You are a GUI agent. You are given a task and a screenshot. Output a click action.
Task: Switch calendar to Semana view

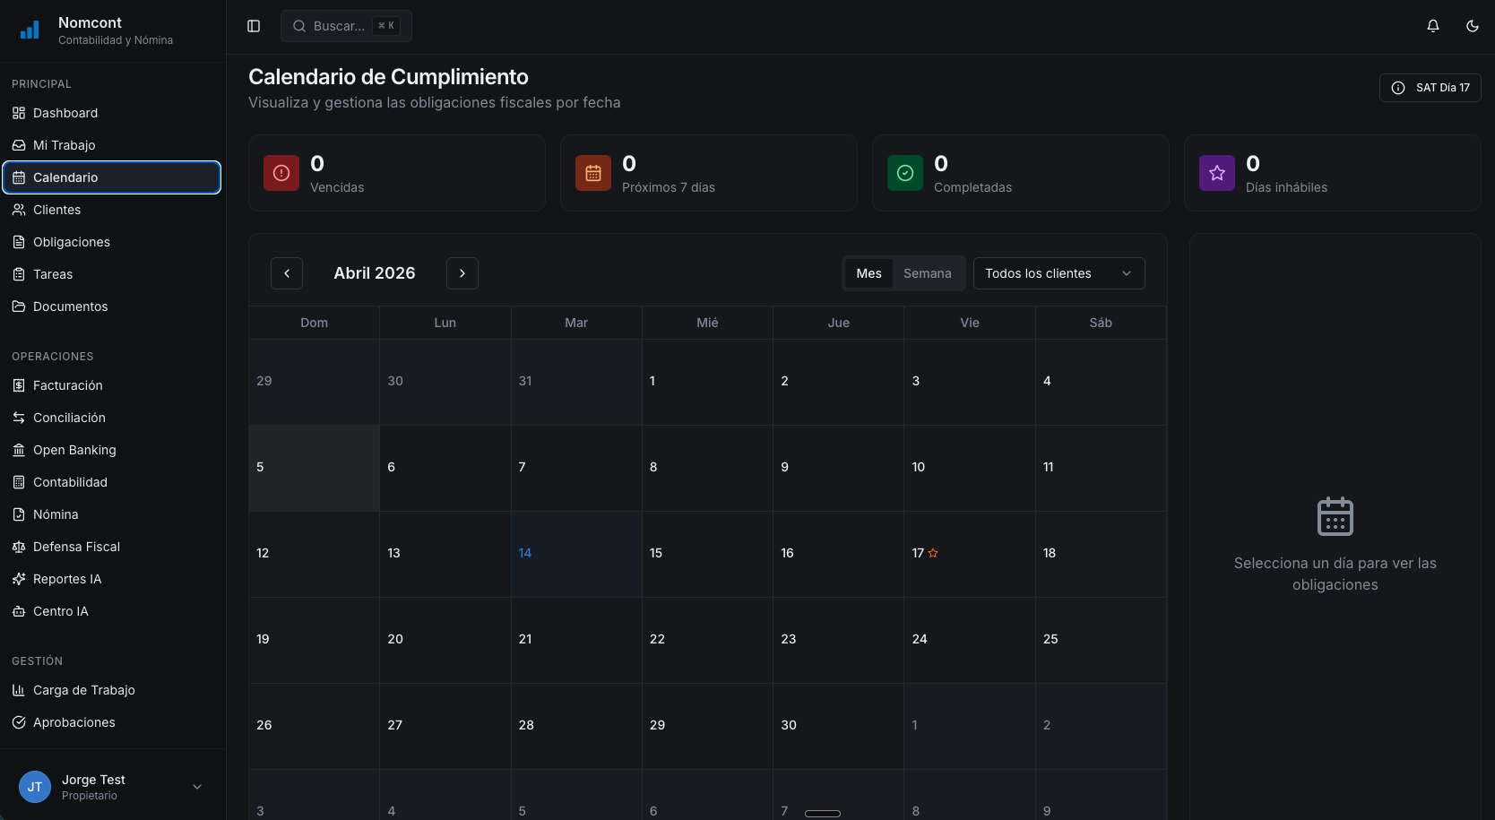point(927,273)
